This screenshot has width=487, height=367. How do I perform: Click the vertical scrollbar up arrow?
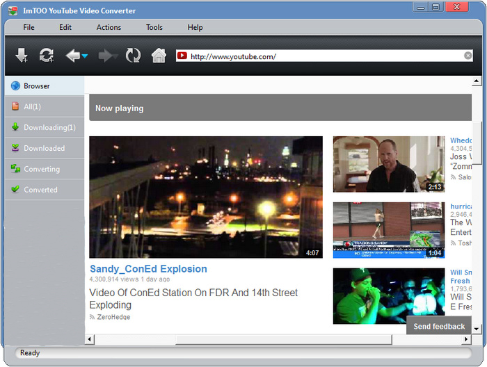(x=477, y=81)
